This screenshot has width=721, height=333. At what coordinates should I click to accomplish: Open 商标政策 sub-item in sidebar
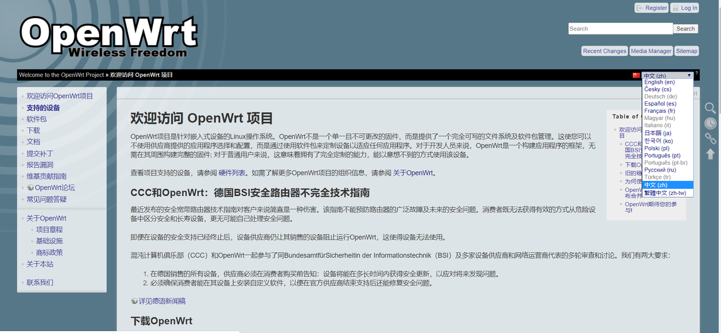(x=50, y=252)
